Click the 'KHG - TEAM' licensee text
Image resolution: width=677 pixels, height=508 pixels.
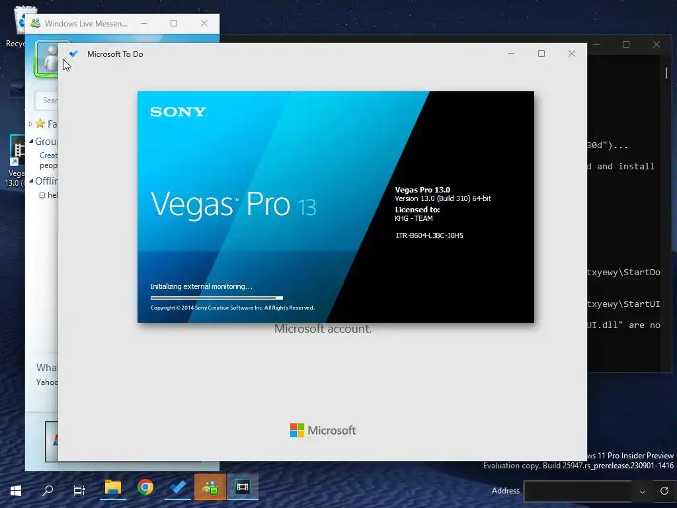click(414, 218)
